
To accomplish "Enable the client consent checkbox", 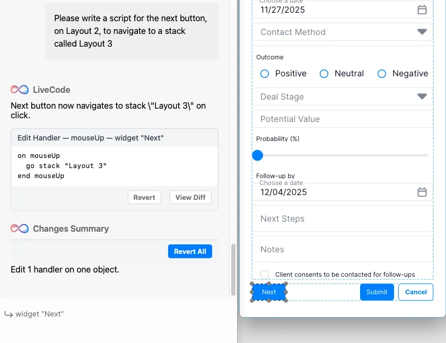I will coord(265,274).
